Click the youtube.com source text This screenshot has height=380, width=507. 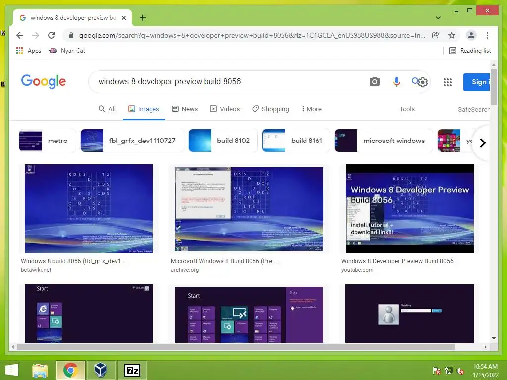[x=357, y=270]
